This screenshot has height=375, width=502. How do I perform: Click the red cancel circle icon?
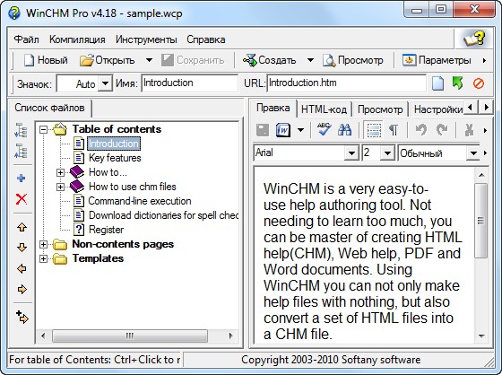pyautogui.click(x=479, y=83)
